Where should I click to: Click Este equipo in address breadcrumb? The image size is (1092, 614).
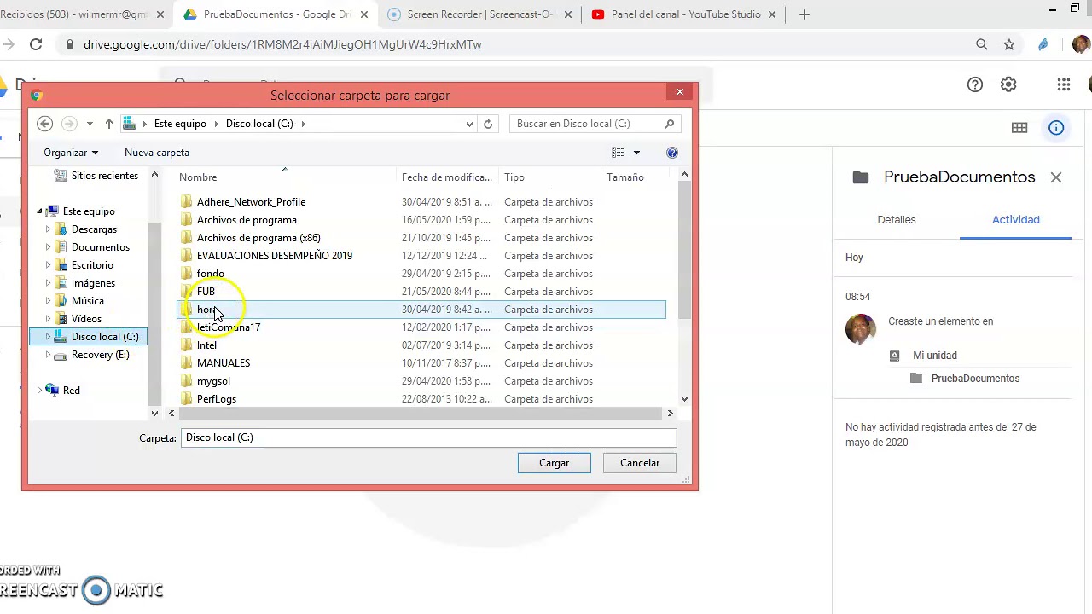(180, 124)
